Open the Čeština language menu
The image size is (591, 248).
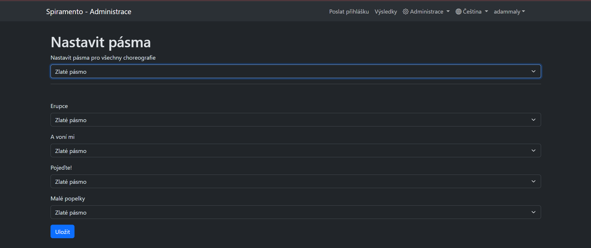[472, 12]
